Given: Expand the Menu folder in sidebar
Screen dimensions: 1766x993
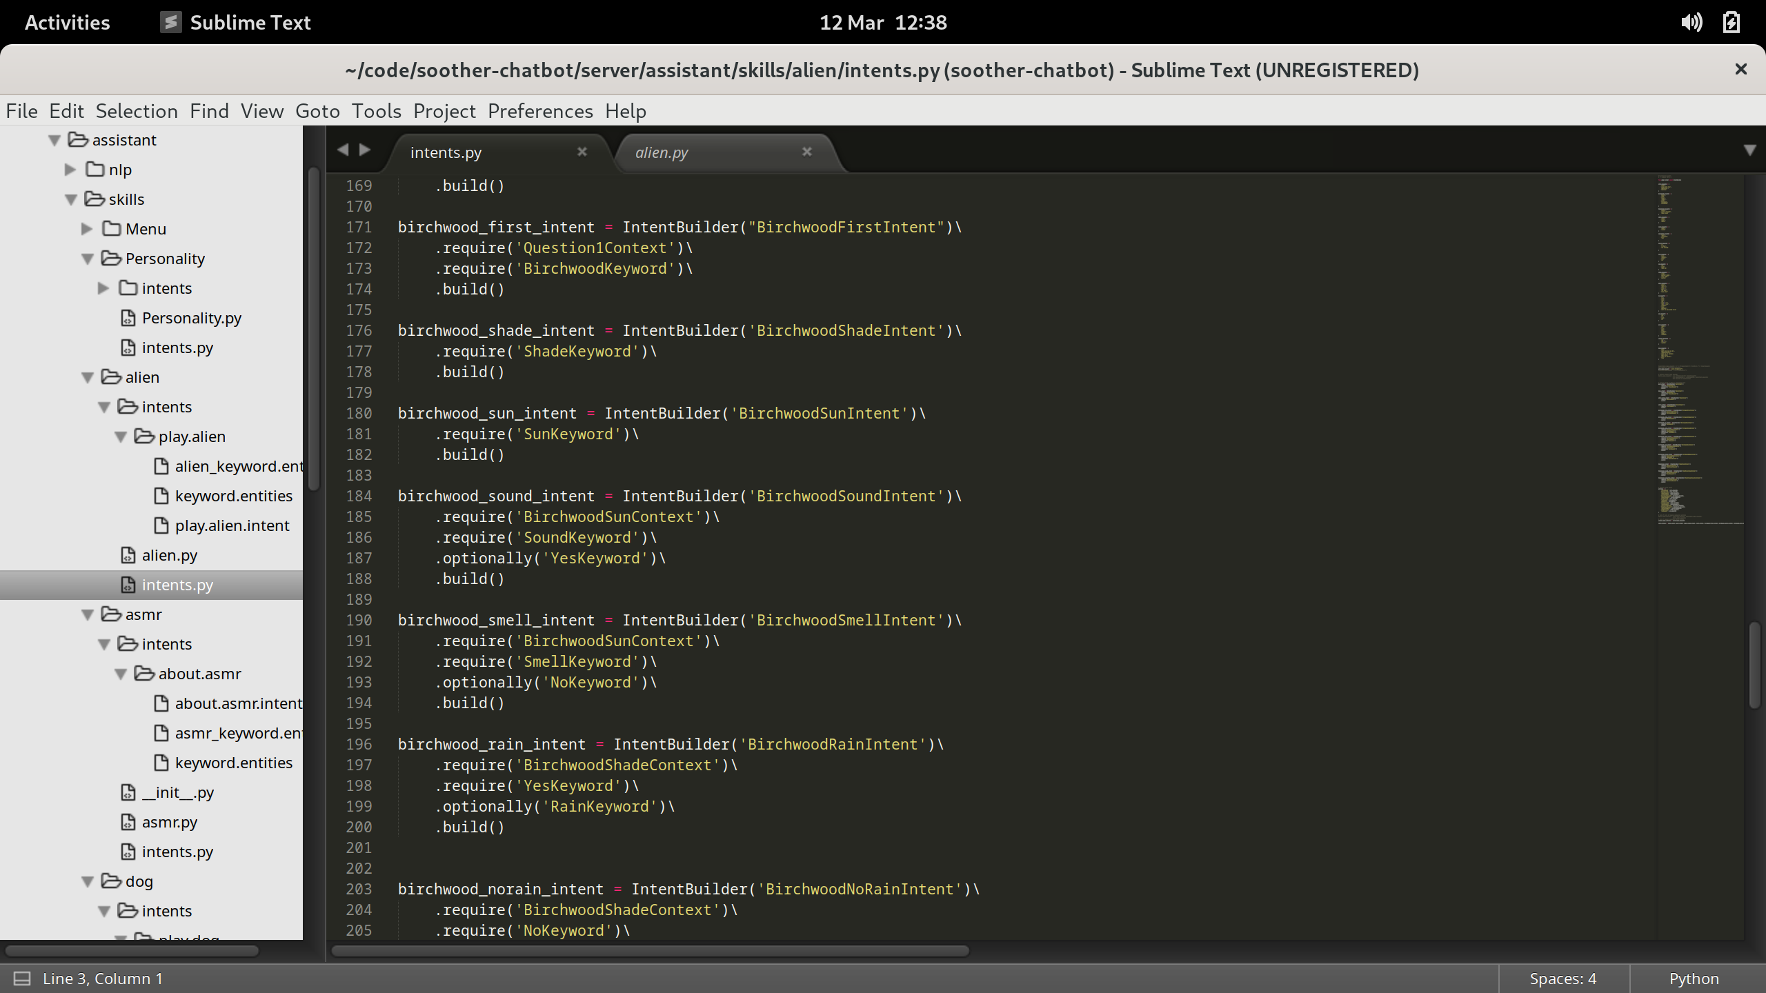Looking at the screenshot, I should pyautogui.click(x=87, y=229).
